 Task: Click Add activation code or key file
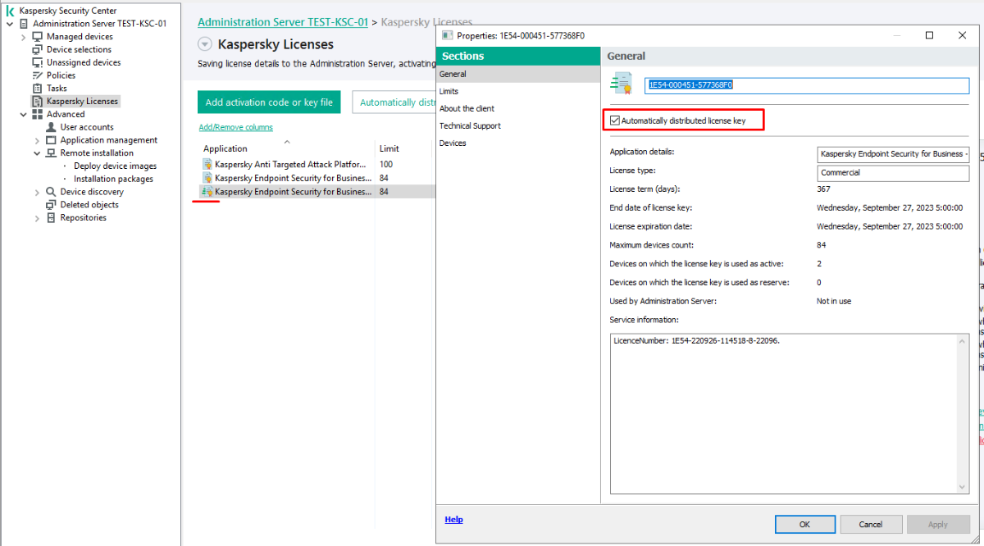point(269,102)
